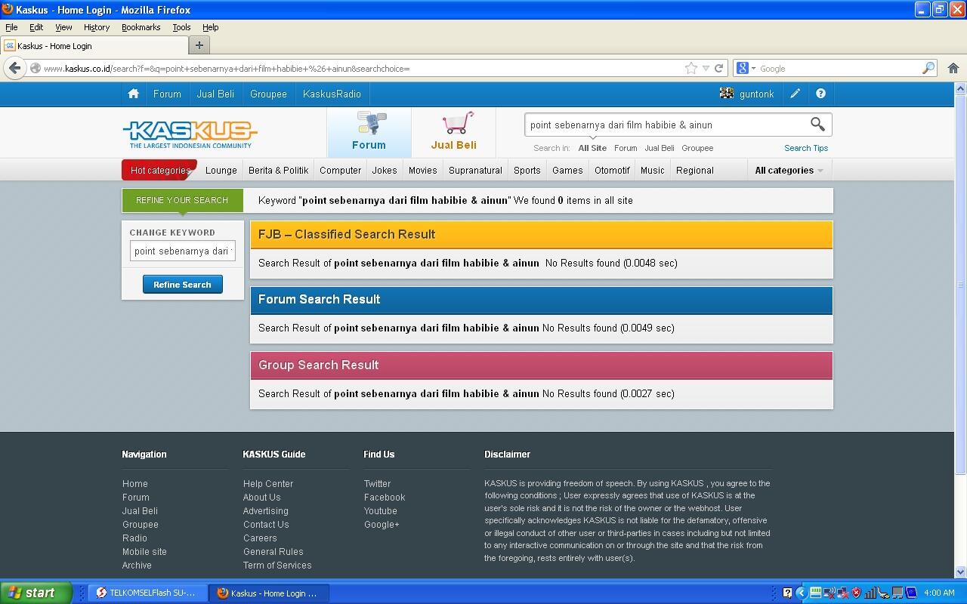Click the guntonk user avatar
This screenshot has height=604, width=967.
coord(727,94)
